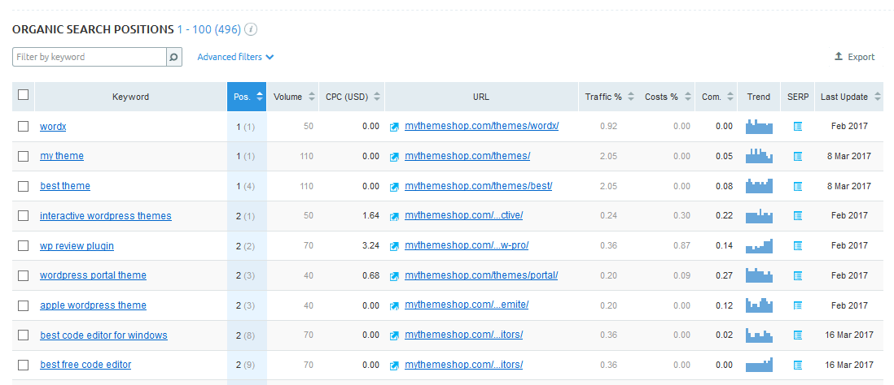This screenshot has width=894, height=385.
Task: Tick the select-all checkbox in table header
Action: pyautogui.click(x=23, y=95)
